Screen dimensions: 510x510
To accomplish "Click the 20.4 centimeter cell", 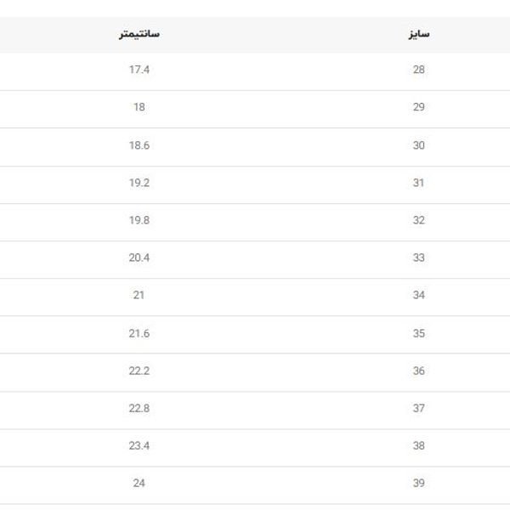I will (139, 258).
